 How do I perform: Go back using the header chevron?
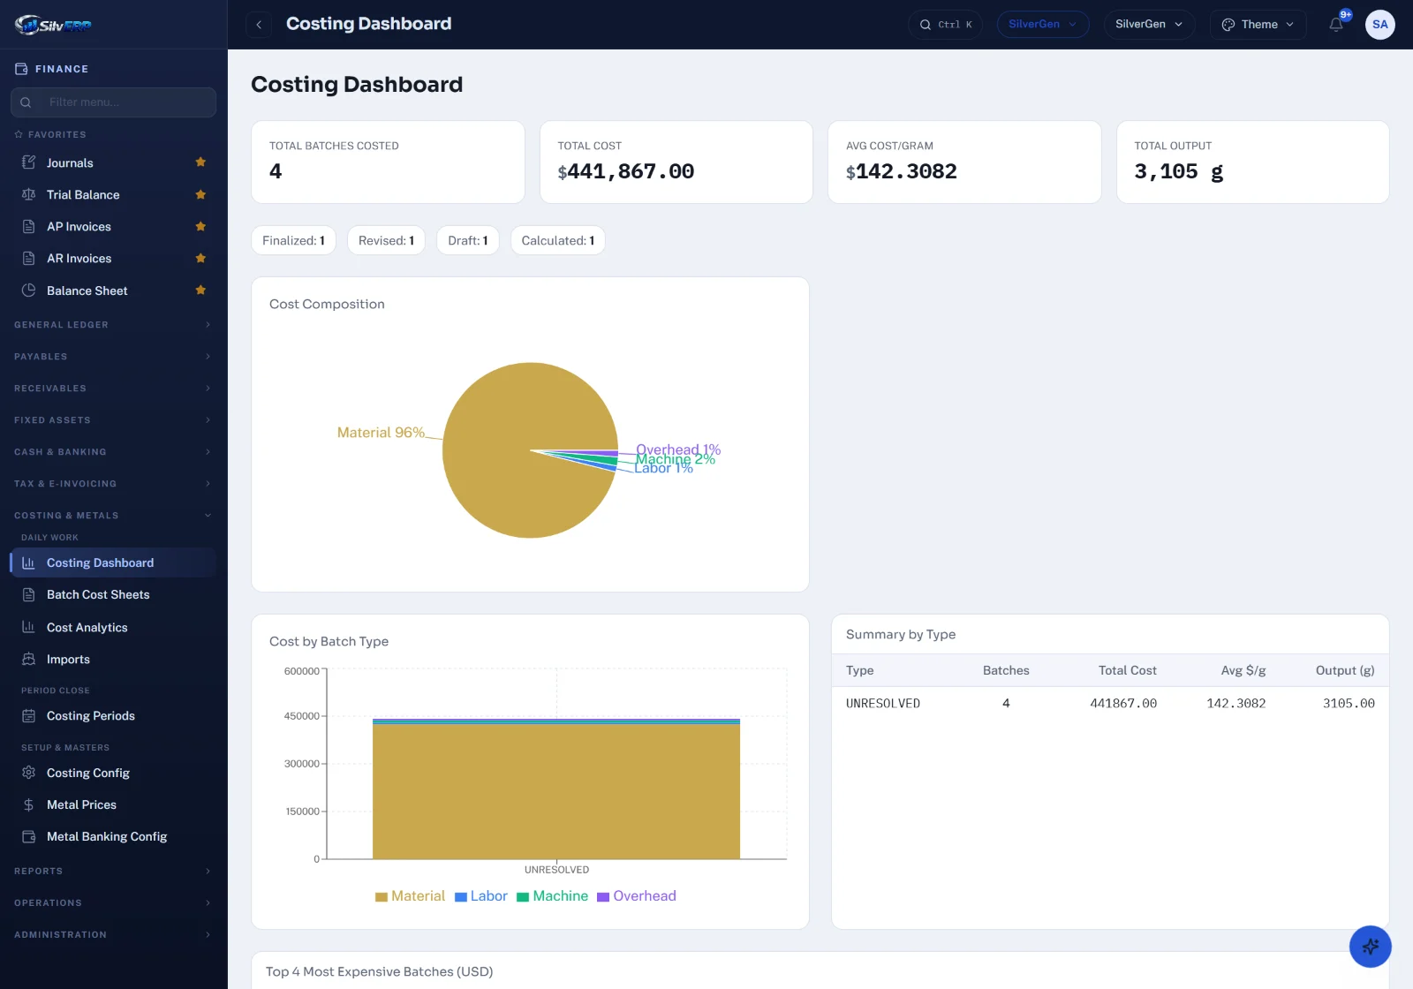(x=259, y=25)
